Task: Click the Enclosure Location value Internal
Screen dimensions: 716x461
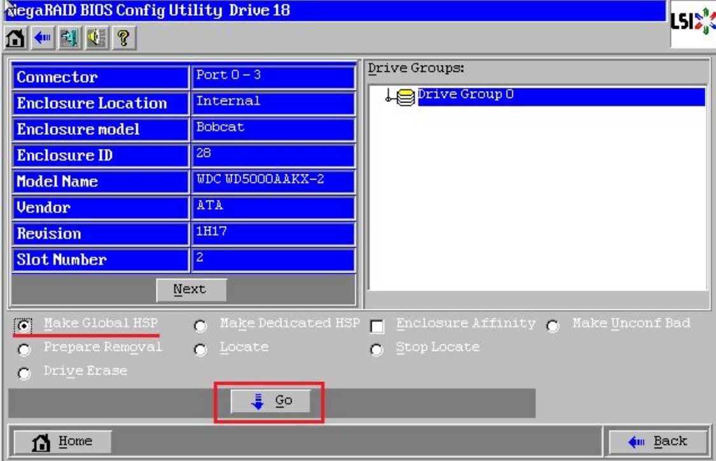Action: 273,103
